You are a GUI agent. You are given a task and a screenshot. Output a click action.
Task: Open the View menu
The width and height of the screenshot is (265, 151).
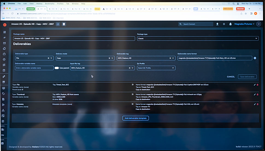pos(31,4)
